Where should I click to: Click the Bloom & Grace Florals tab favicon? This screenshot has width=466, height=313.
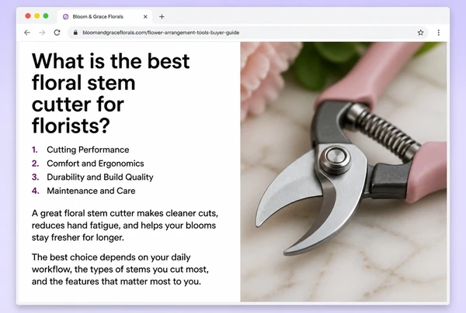coord(66,16)
